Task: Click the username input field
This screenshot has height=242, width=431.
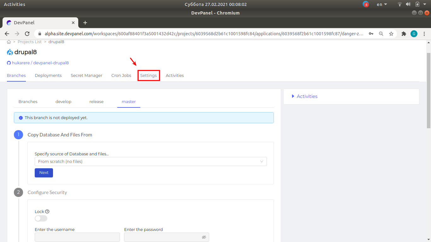Action: [x=77, y=237]
